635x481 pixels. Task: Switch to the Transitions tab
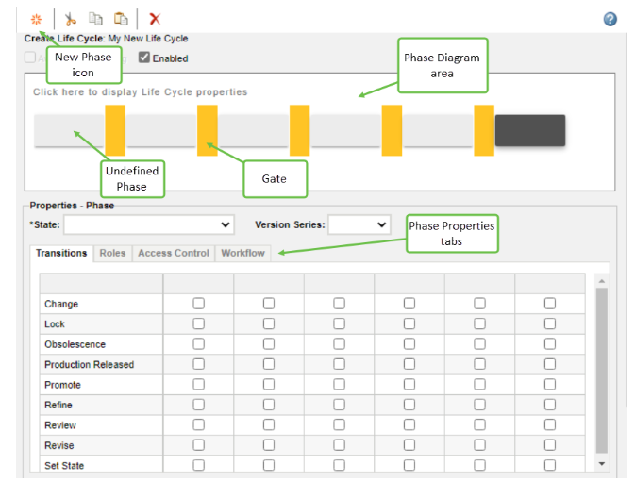pos(61,253)
